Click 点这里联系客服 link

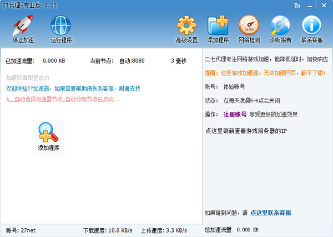click(x=270, y=213)
